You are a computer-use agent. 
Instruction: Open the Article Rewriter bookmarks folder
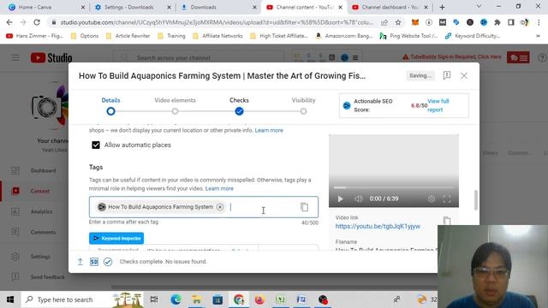128,36
